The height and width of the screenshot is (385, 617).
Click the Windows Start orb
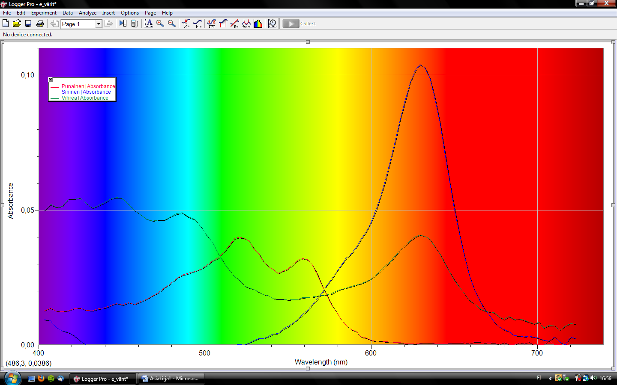tap(12, 379)
